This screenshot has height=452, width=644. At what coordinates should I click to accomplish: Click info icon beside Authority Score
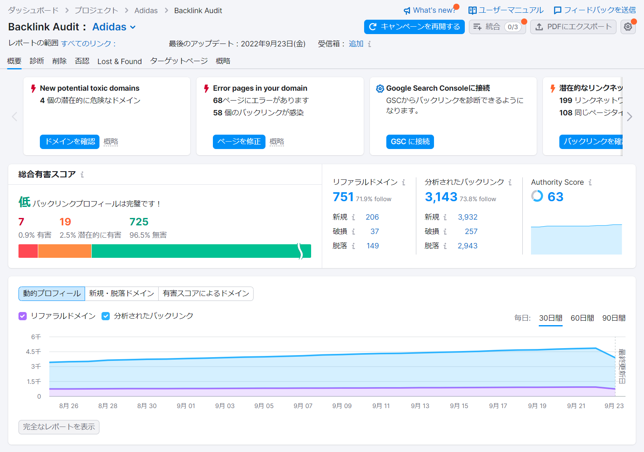pyautogui.click(x=590, y=182)
